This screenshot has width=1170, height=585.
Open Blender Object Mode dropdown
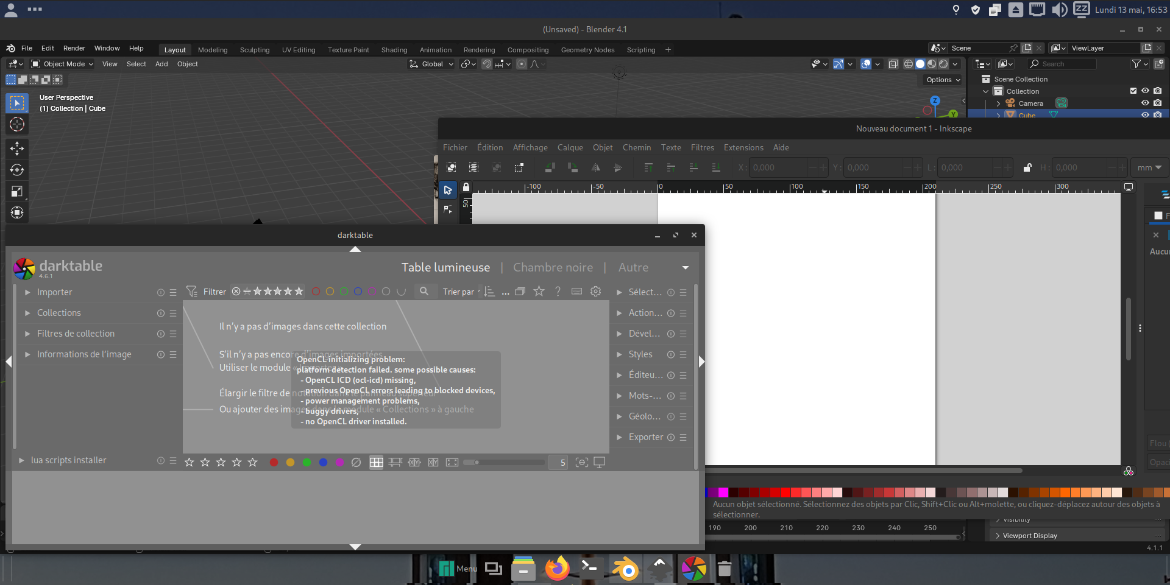(x=62, y=64)
